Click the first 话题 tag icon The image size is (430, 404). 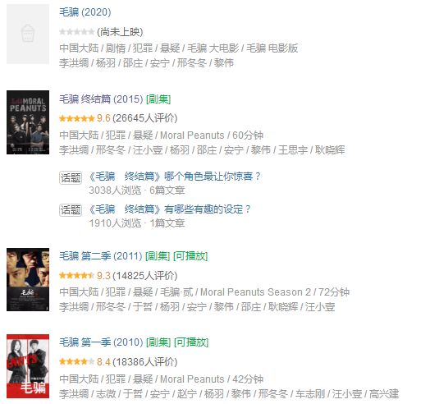pos(71,177)
